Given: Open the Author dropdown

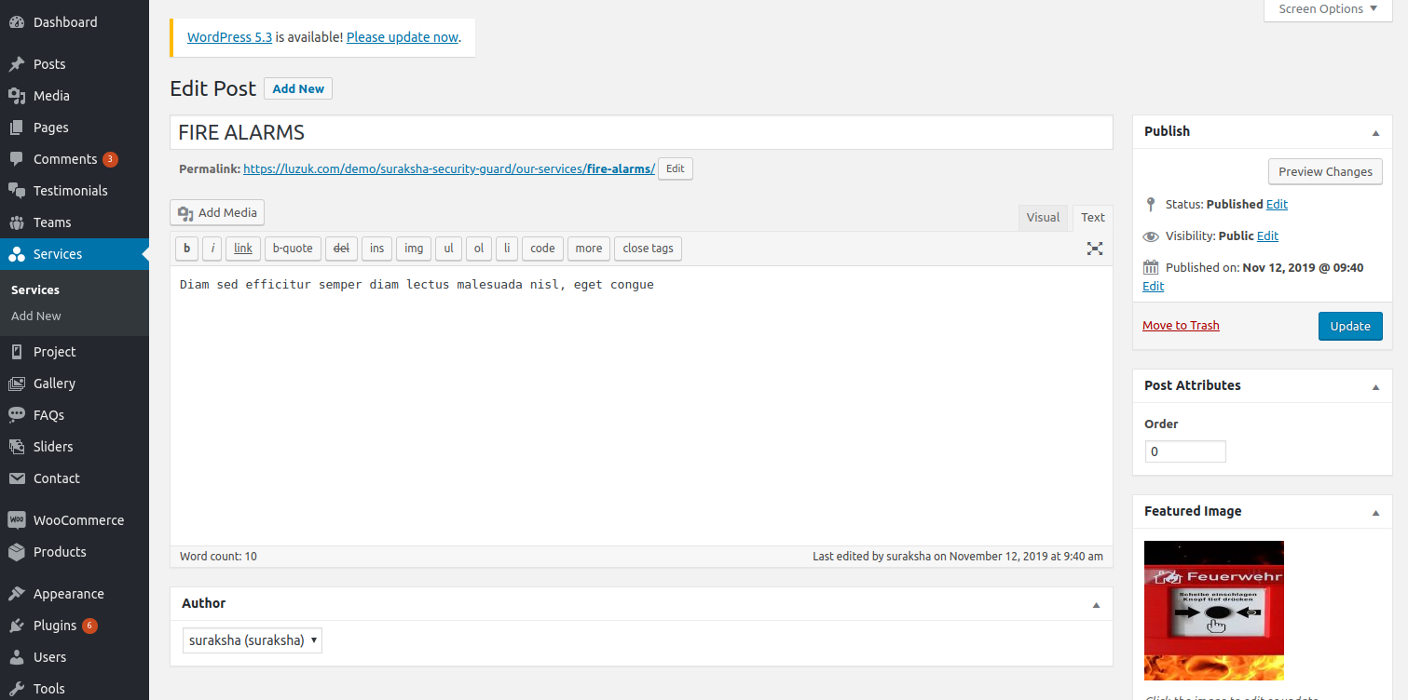Looking at the screenshot, I should [253, 640].
